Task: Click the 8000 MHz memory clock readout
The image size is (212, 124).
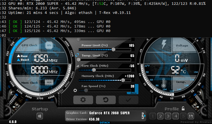Action: coord(44,70)
